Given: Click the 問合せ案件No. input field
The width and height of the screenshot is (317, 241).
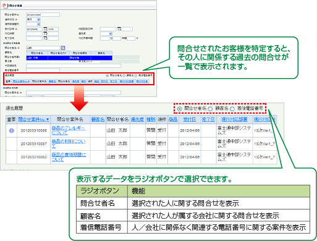Looking at the screenshot, I should 43,15.
